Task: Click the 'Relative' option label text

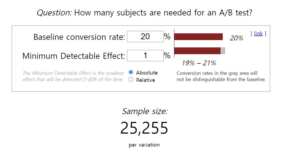Action: click(145, 80)
